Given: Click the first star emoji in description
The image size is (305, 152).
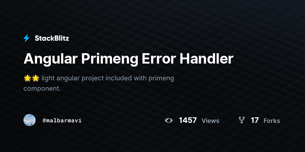Looking at the screenshot, I should [27, 78].
